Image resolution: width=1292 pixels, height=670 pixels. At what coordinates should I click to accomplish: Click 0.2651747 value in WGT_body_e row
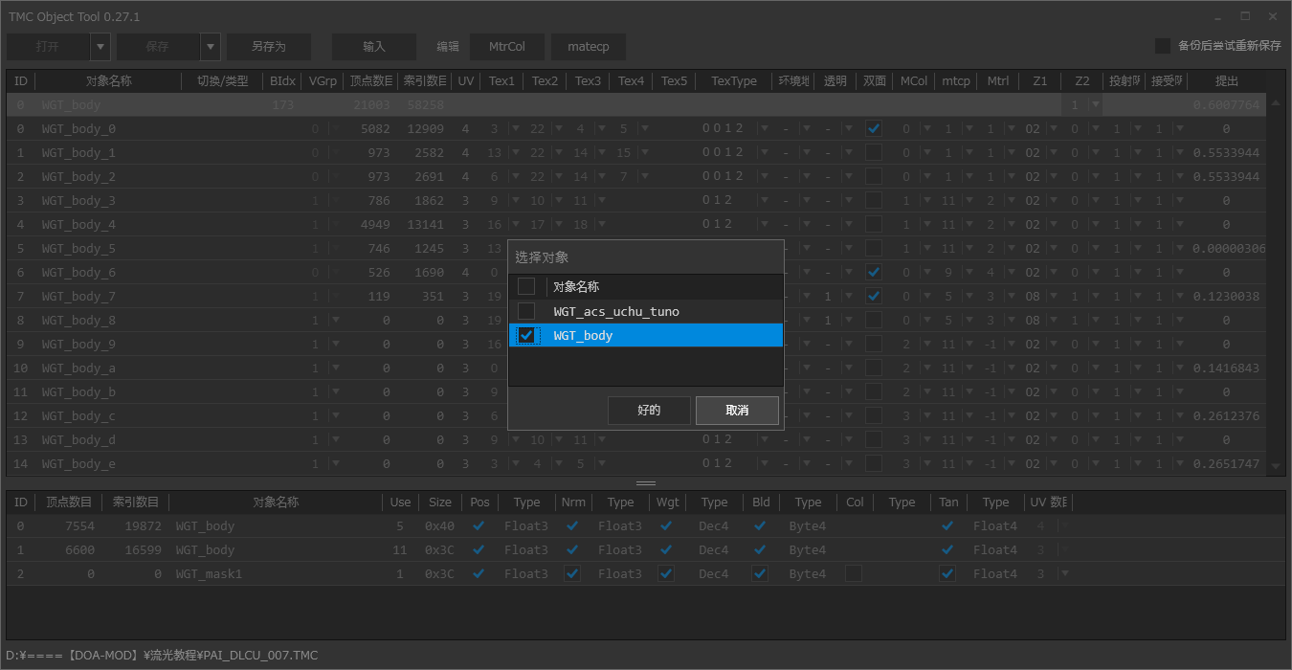pos(1226,463)
